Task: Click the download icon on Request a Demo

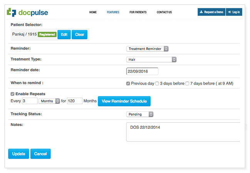Action: click(x=201, y=12)
